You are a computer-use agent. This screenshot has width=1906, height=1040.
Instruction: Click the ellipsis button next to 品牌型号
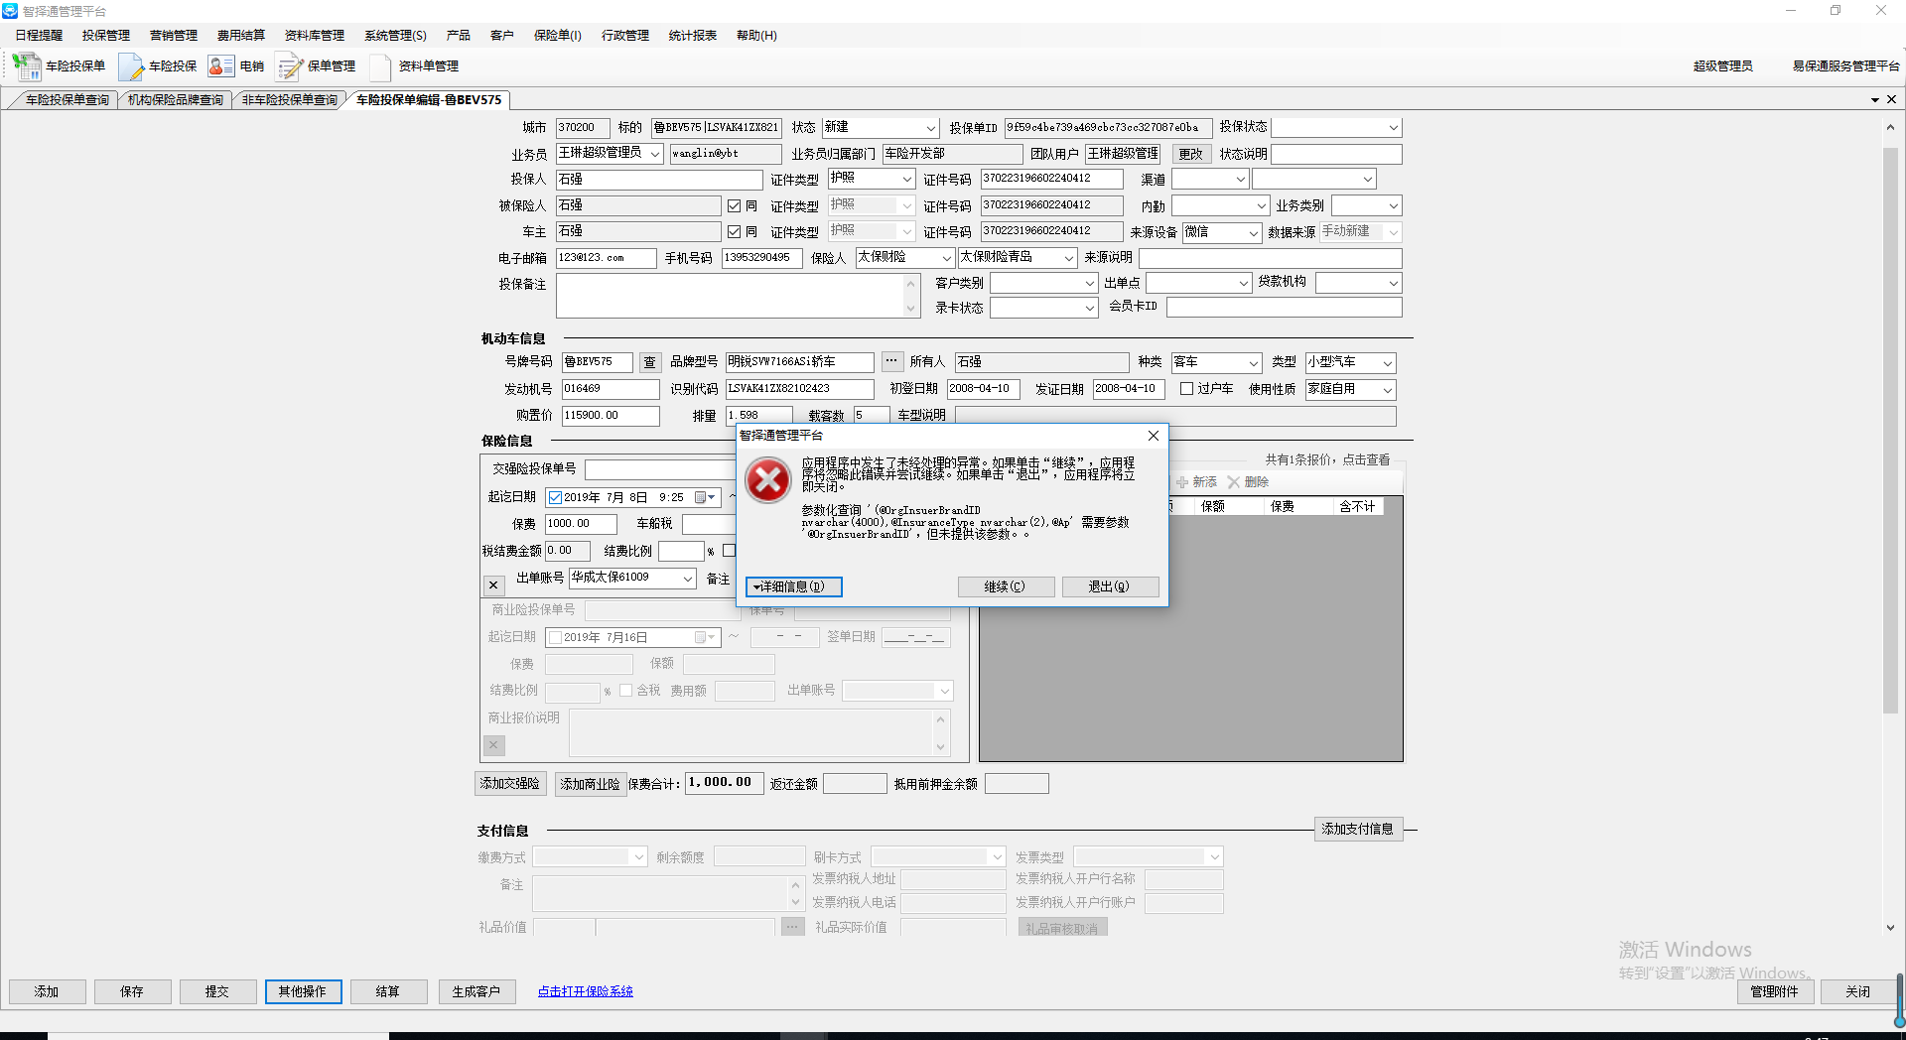pyautogui.click(x=891, y=361)
